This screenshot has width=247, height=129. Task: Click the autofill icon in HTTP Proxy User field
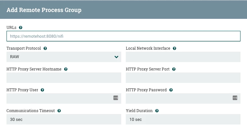pos(116,98)
